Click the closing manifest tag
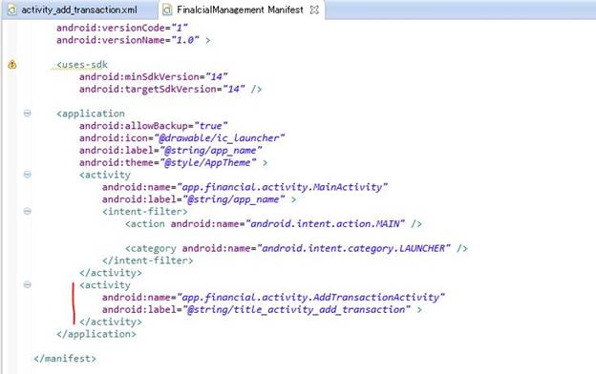 click(65, 359)
